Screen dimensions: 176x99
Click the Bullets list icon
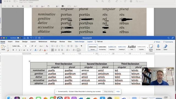pyautogui.click(x=53, y=46)
